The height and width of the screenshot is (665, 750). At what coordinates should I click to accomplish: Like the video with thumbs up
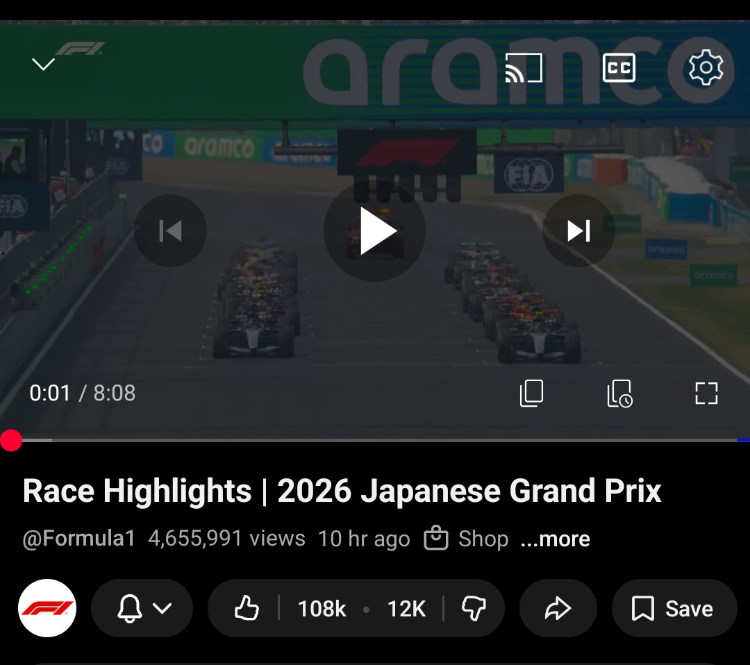pyautogui.click(x=247, y=608)
